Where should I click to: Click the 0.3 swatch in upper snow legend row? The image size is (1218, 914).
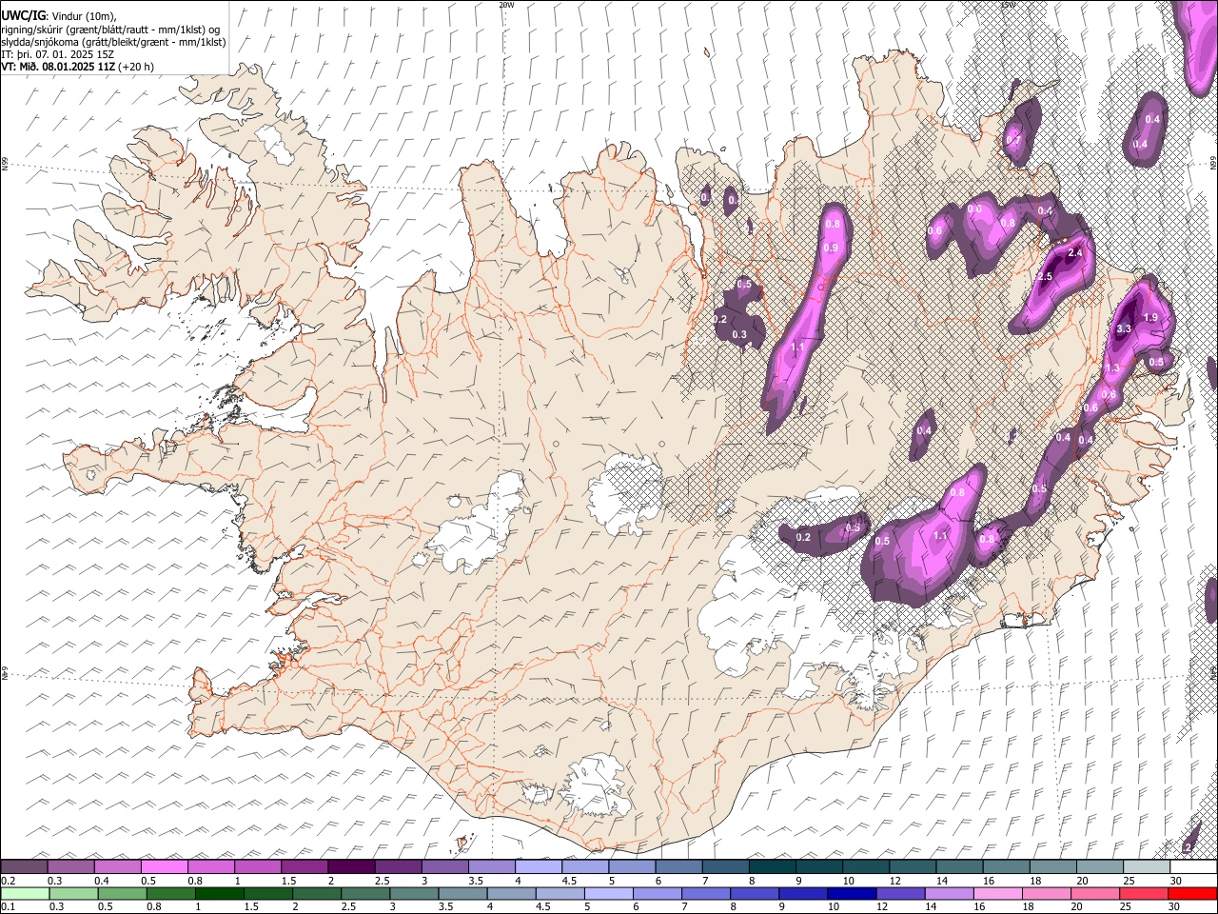[x=70, y=867]
